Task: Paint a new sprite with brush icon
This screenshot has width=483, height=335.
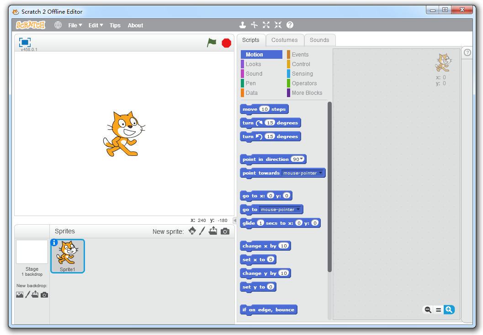Action: (x=202, y=232)
